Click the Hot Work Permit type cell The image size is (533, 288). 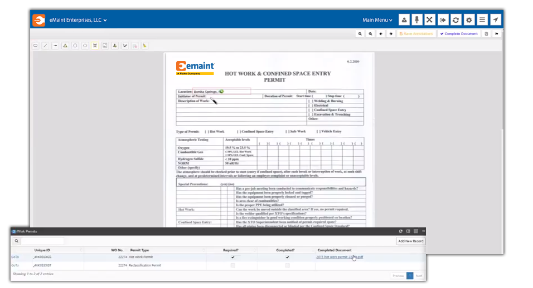140,257
